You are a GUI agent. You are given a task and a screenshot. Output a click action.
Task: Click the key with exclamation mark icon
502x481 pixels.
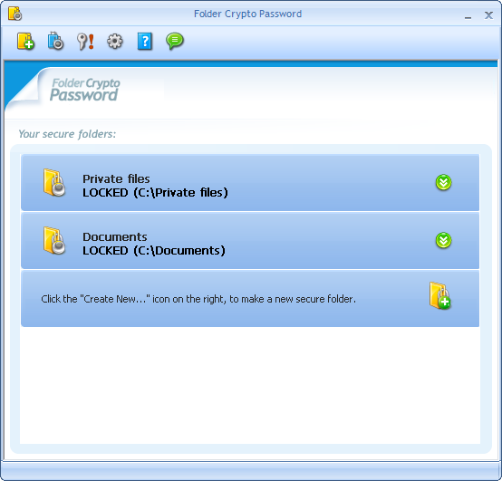coord(85,42)
